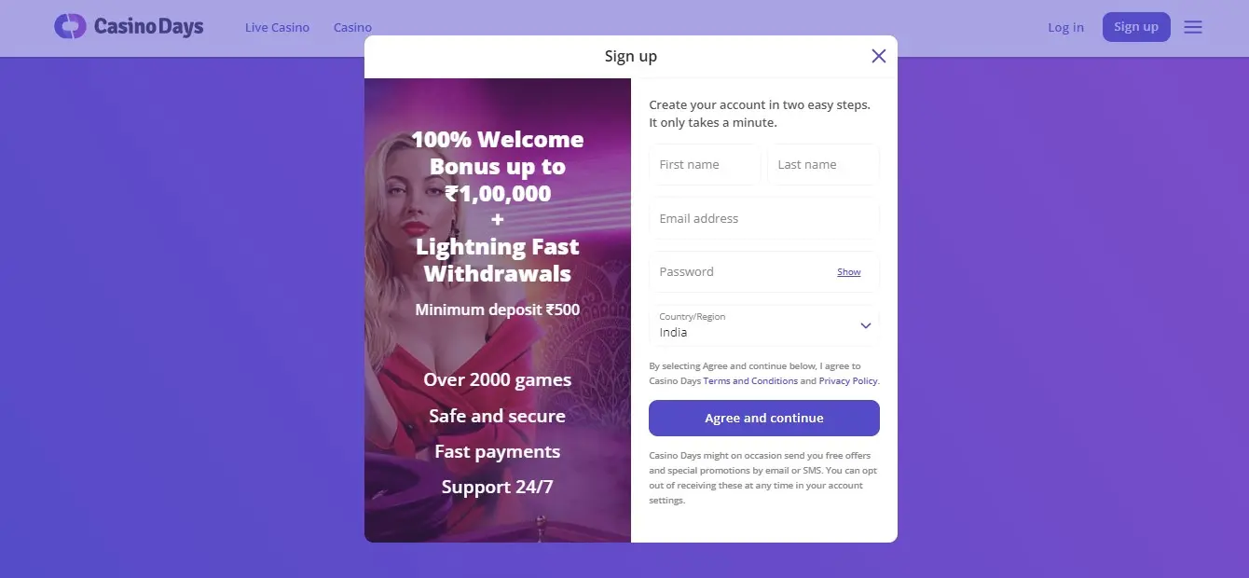Click the Log in link
Screen dimensions: 1249x578
(1065, 27)
